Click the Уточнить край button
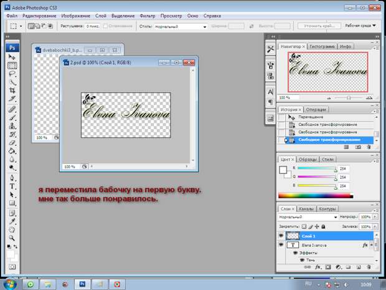Viewport: 386px width, 290px height. tap(319, 26)
